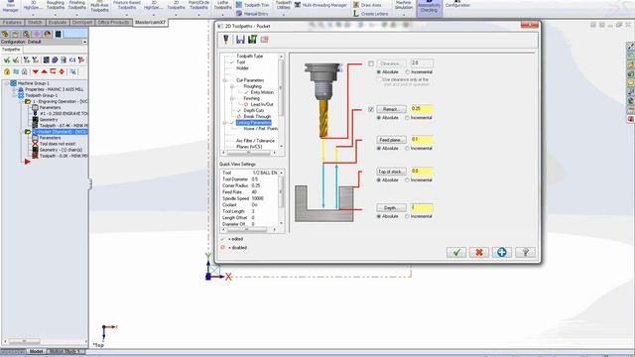The image size is (635, 357).
Task: Collapse the Cut Parameters tree node
Action: 225,80
